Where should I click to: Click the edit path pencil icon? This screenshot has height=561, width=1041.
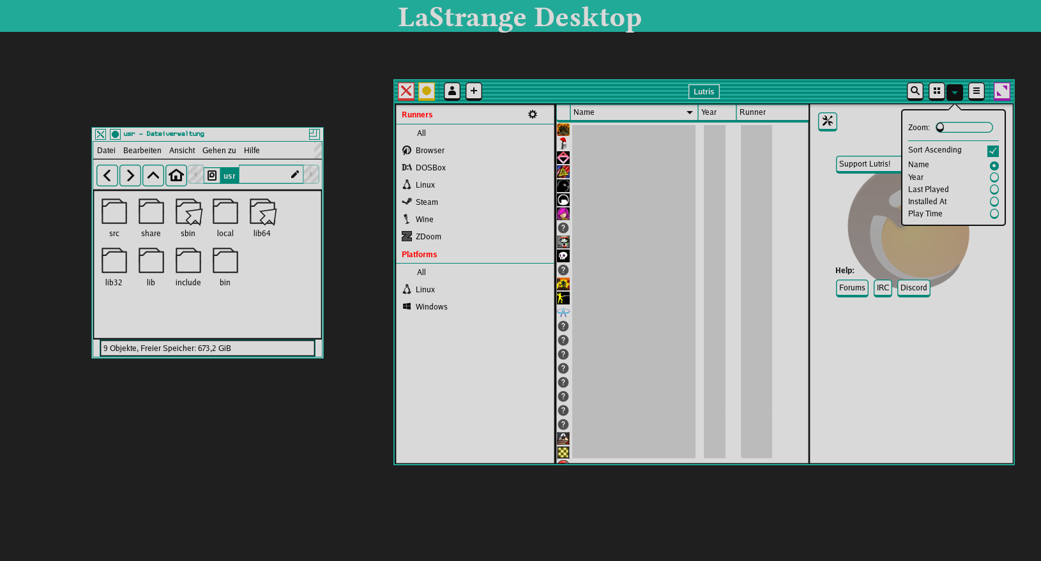pyautogui.click(x=294, y=175)
